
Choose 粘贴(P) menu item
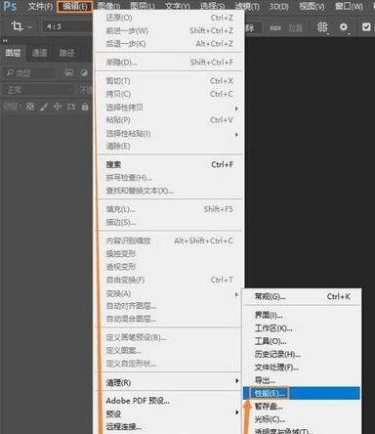[x=169, y=120]
